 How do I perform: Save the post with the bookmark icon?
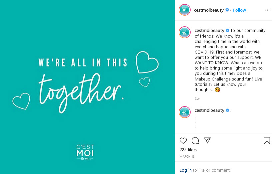pos(267,141)
